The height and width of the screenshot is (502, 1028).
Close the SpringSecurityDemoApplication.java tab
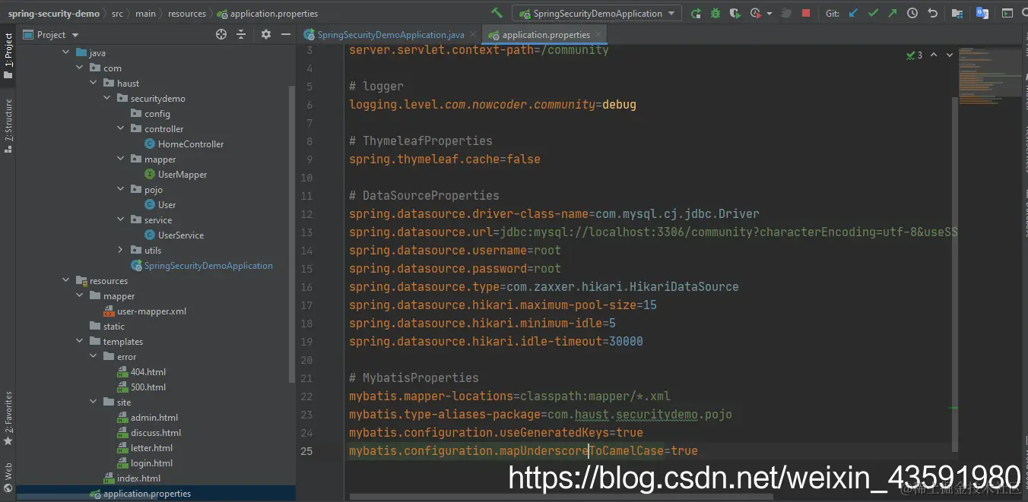[x=474, y=34]
